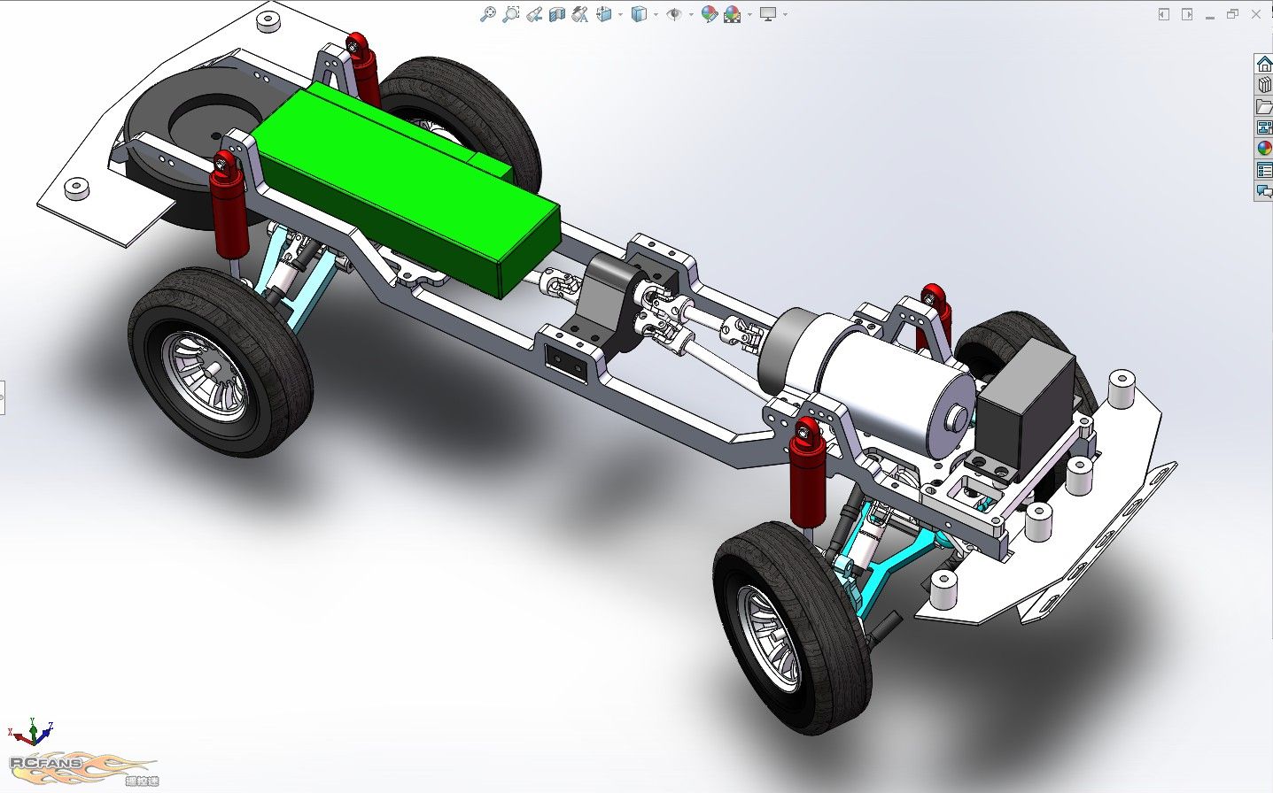Return to the Previous View
The width and height of the screenshot is (1273, 793).
click(533, 14)
